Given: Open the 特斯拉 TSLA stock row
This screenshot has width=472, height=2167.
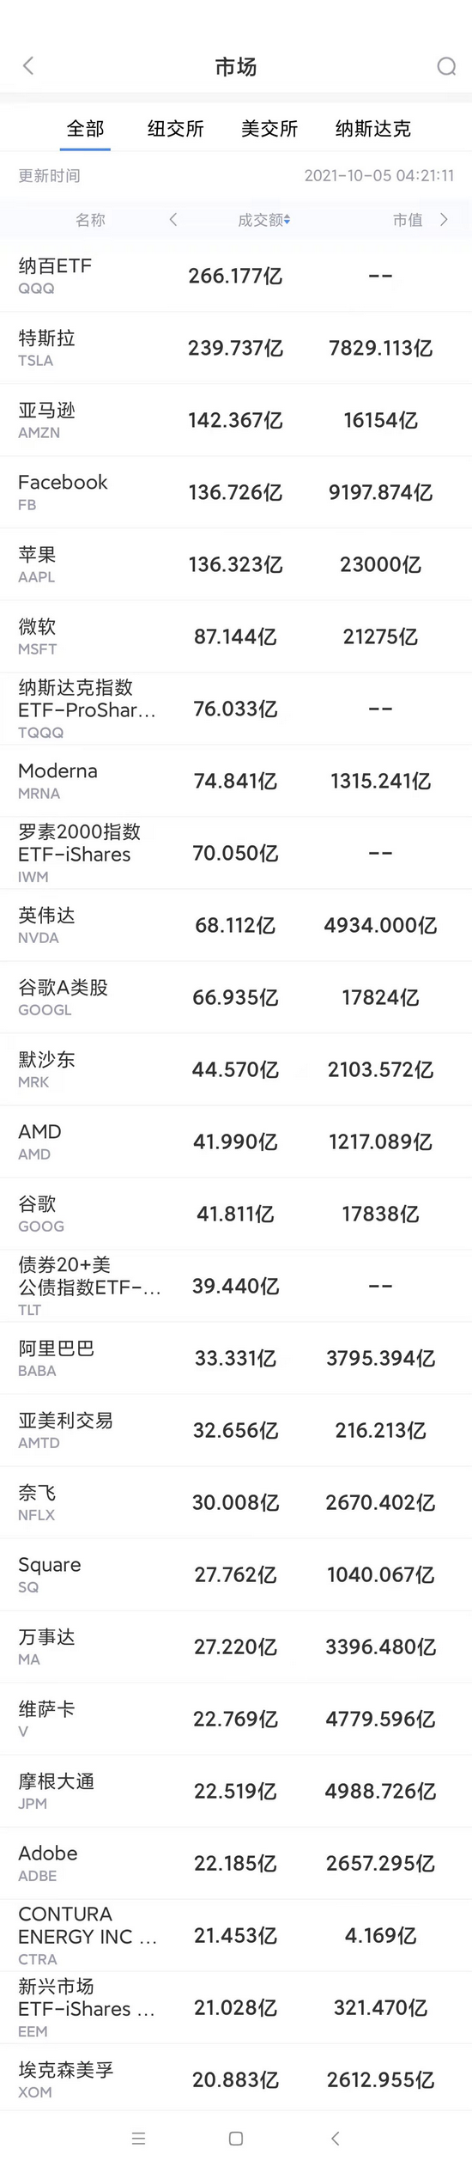Looking at the screenshot, I should pyautogui.click(x=236, y=348).
